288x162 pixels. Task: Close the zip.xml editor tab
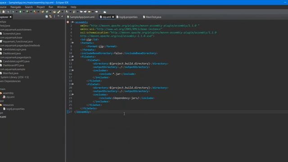(x=113, y=17)
